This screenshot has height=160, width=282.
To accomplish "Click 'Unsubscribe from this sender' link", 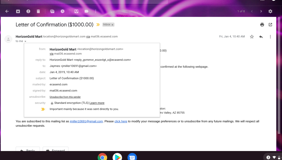I will click(x=65, y=97).
